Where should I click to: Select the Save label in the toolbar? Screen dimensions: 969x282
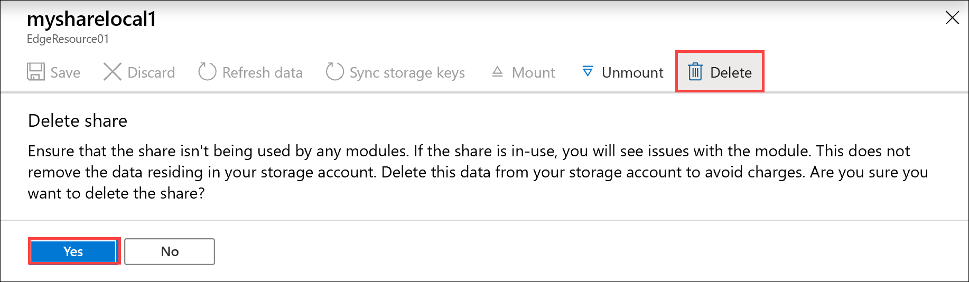pyautogui.click(x=66, y=72)
